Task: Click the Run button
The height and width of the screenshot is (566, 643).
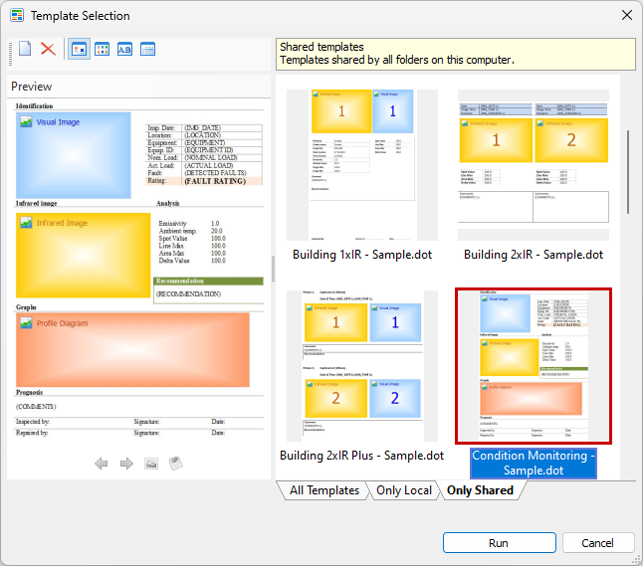Action: click(499, 543)
